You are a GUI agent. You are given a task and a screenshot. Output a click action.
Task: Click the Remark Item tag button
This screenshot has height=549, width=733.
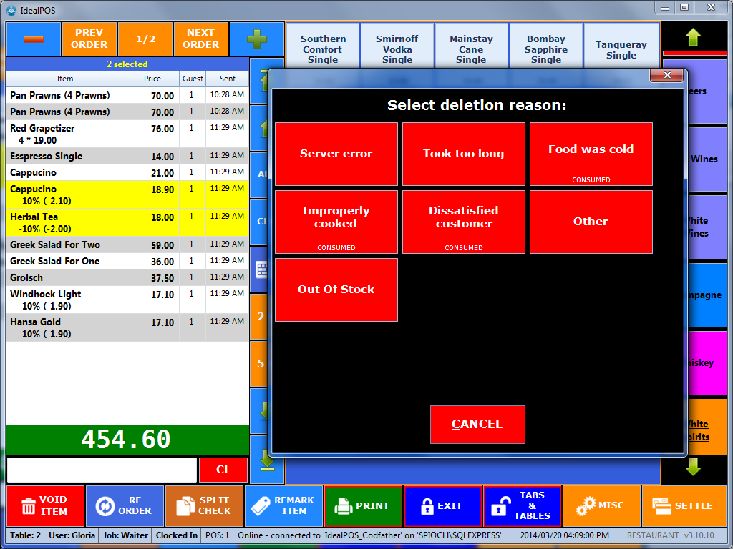click(283, 505)
